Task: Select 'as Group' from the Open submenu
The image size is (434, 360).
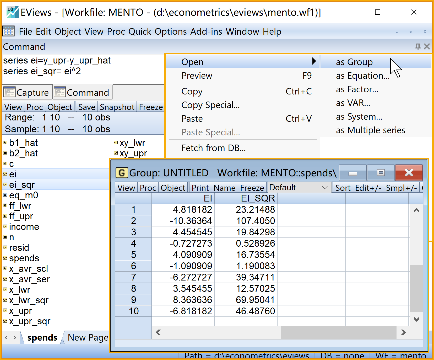Action: 354,62
